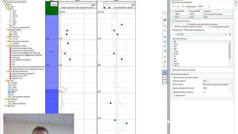Click the red X icon in vertical toolbar
This screenshot has width=238, height=134.
(x=165, y=14)
